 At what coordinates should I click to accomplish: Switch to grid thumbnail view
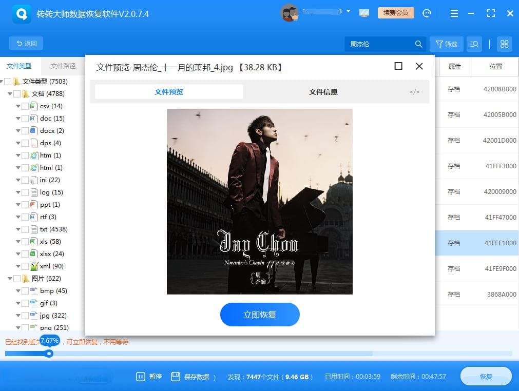505,44
